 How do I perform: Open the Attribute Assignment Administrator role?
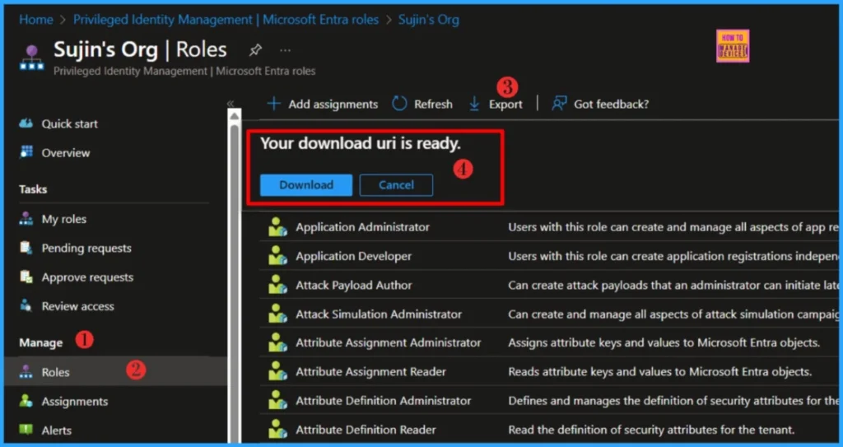pyautogui.click(x=389, y=342)
